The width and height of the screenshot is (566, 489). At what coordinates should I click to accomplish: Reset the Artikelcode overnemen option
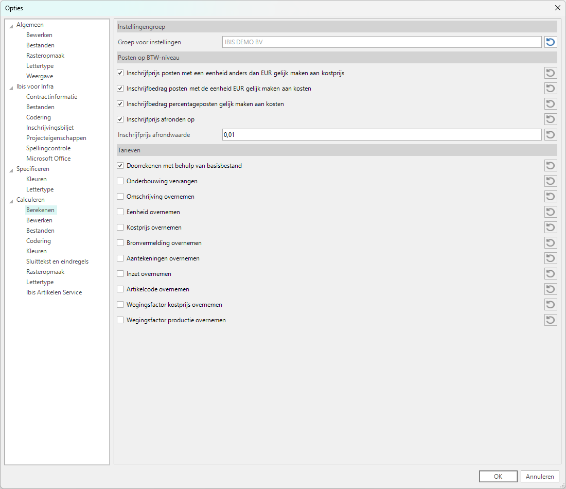[x=551, y=289]
